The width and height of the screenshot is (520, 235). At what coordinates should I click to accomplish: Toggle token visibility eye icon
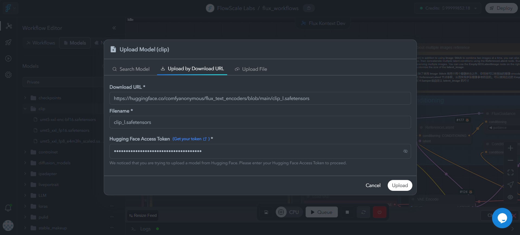coord(405,151)
